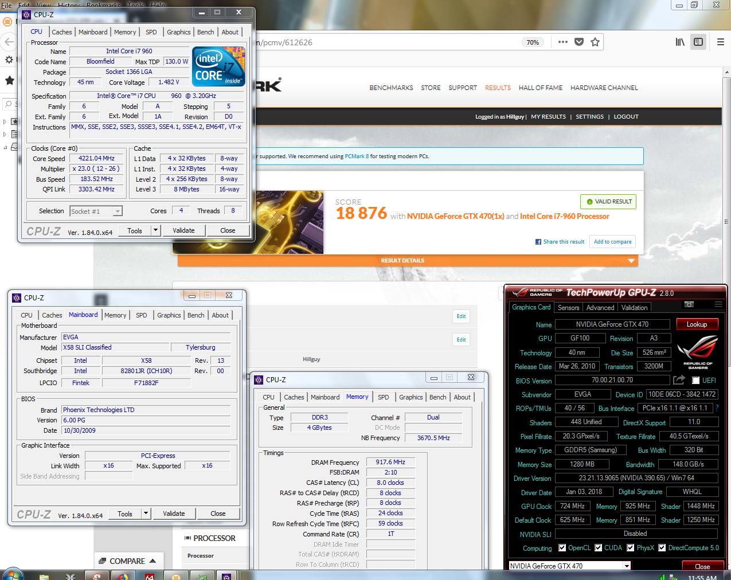Click Validate in top CPU-Z window
731x580 pixels.
183,230
